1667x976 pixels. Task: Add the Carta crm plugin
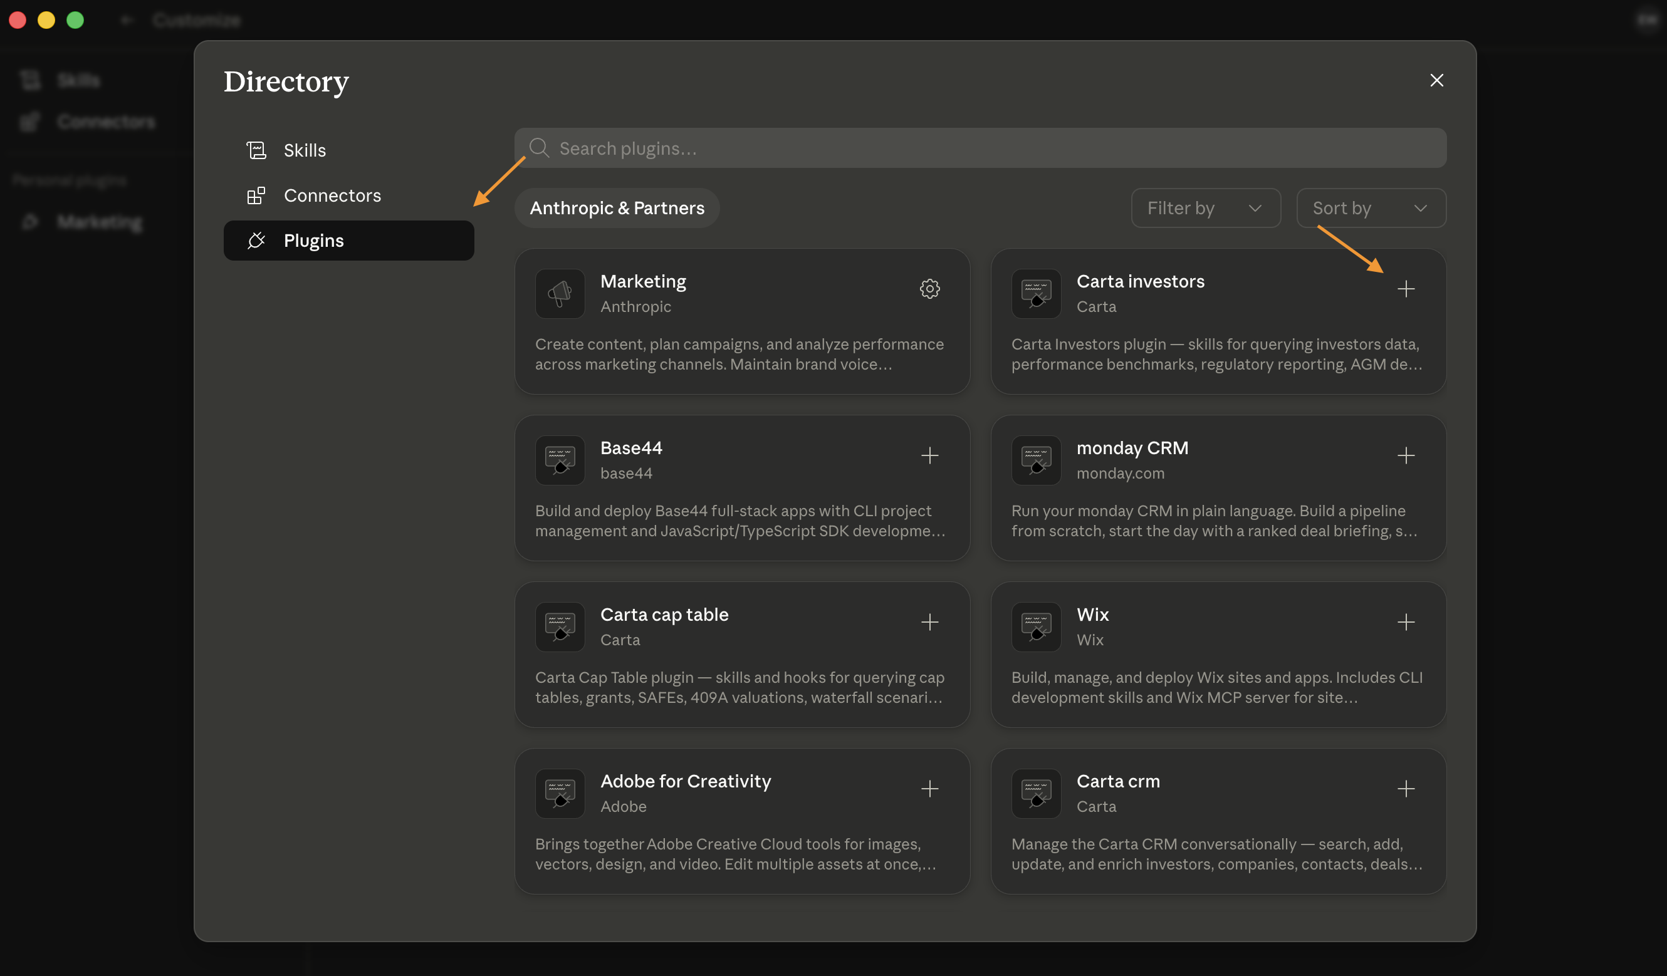(x=1406, y=788)
